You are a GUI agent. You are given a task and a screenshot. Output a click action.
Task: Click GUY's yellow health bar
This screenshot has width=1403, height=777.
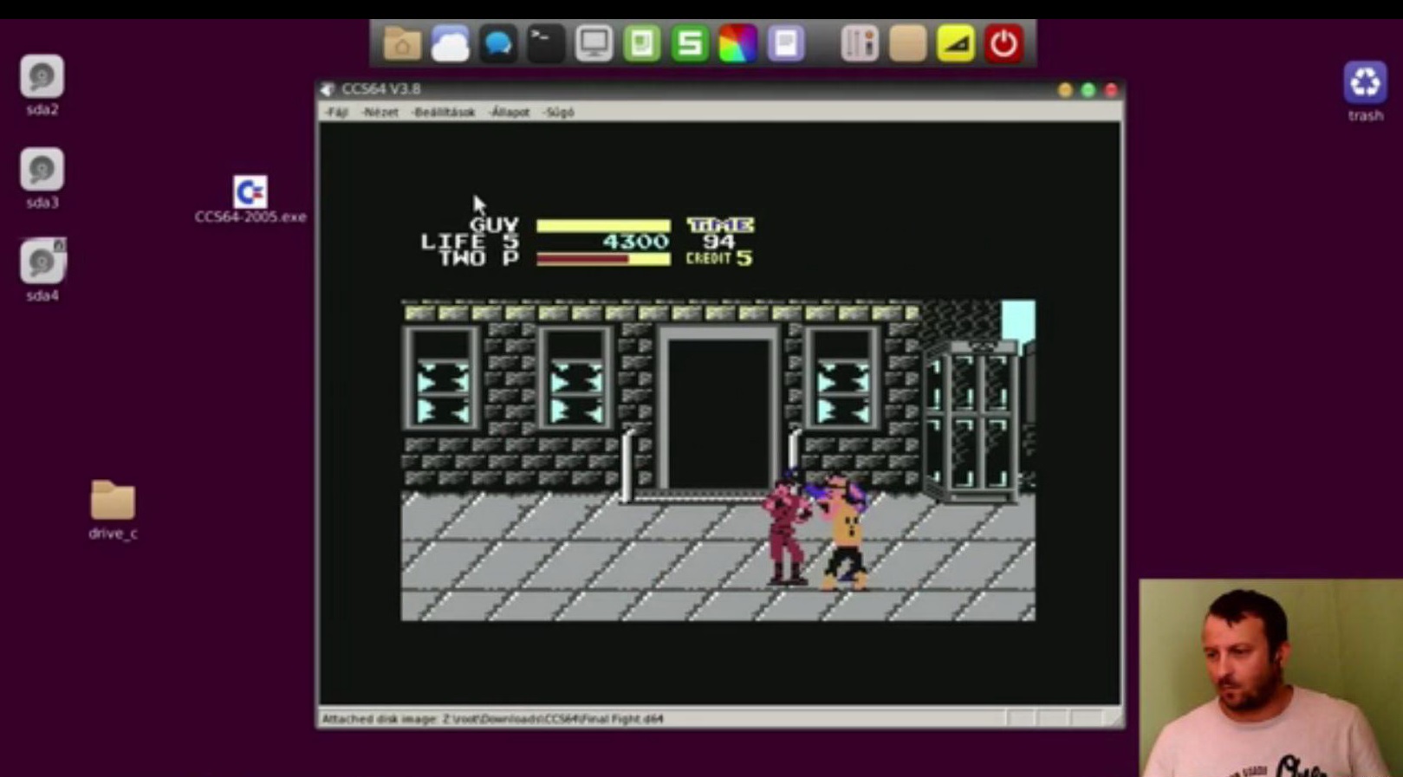pyautogui.click(x=603, y=225)
